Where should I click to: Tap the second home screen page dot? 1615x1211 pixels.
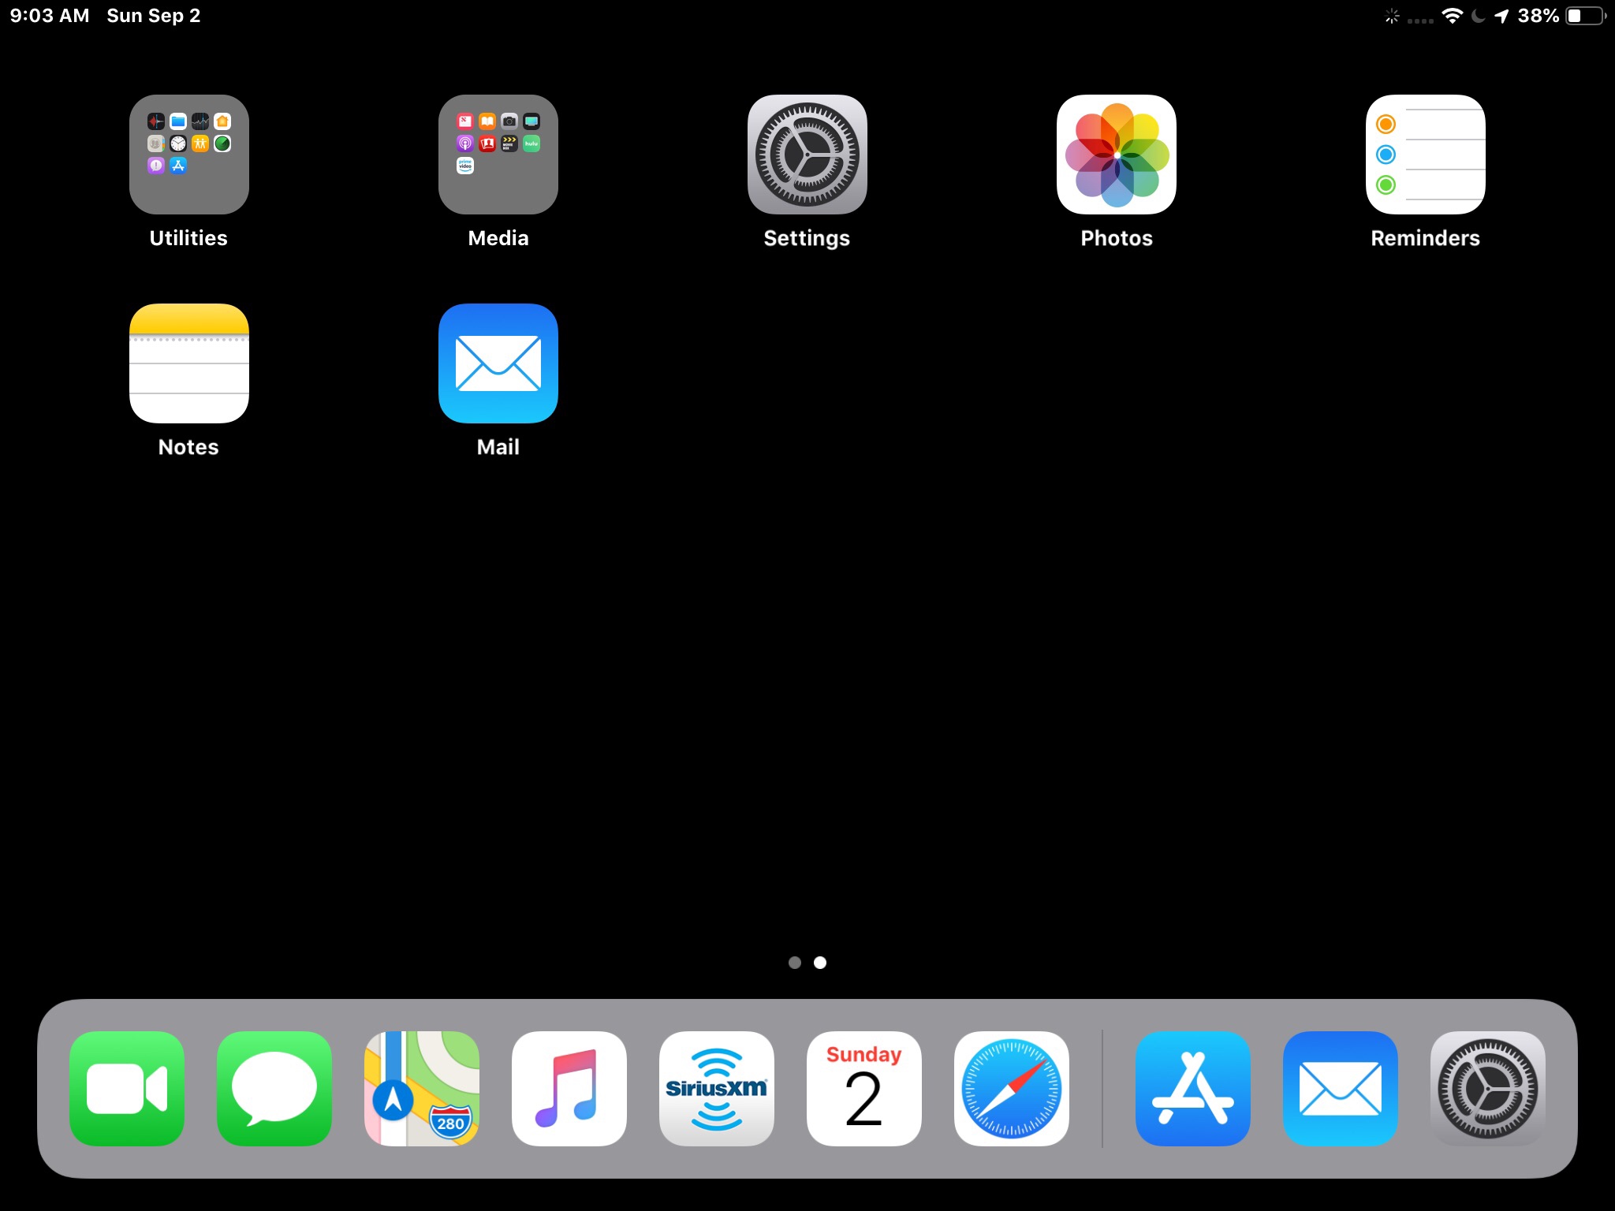pos(820,963)
